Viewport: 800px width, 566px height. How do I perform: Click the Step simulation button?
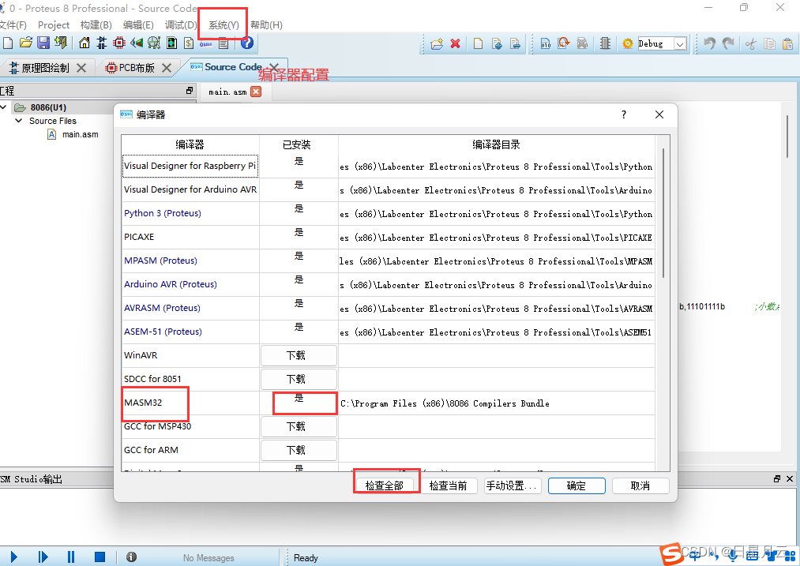(43, 557)
